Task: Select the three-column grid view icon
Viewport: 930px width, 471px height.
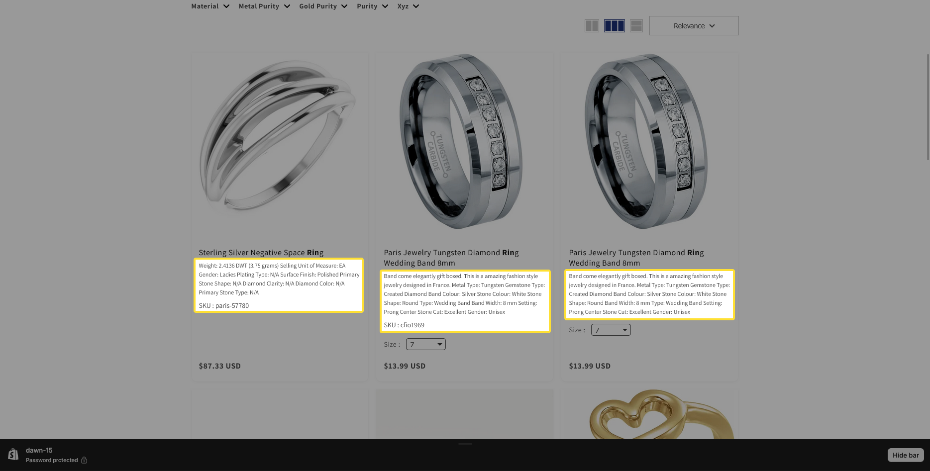Action: click(614, 26)
